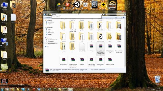This screenshot has height=91, width=163.
Task: Select the MetaTrader 5 Strategy Tester folder
Action: 73,27
